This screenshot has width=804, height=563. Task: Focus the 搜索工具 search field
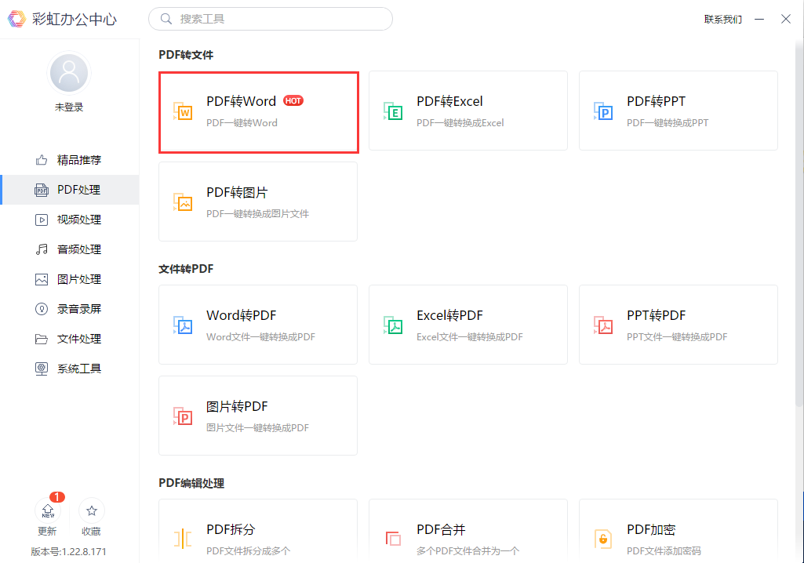(271, 19)
